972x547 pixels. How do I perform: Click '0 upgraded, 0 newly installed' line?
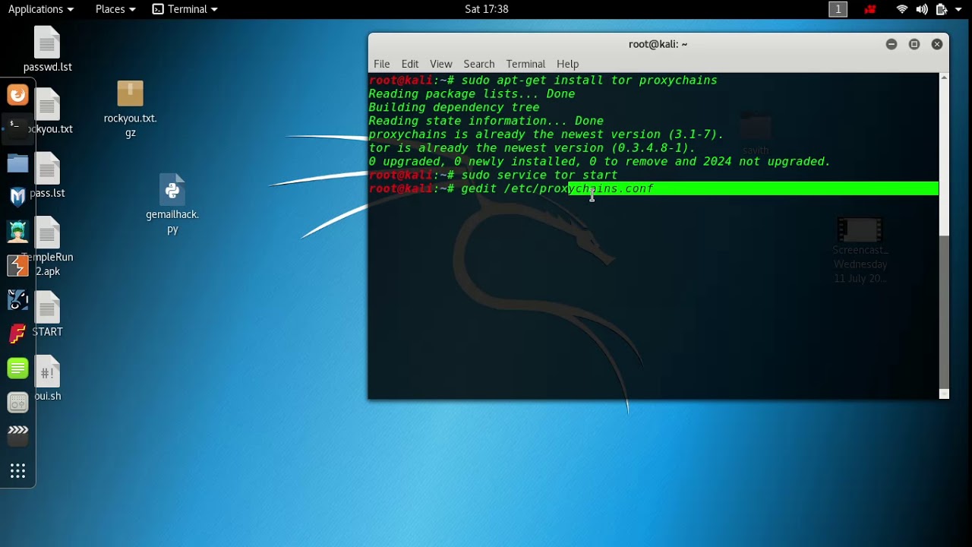click(600, 162)
